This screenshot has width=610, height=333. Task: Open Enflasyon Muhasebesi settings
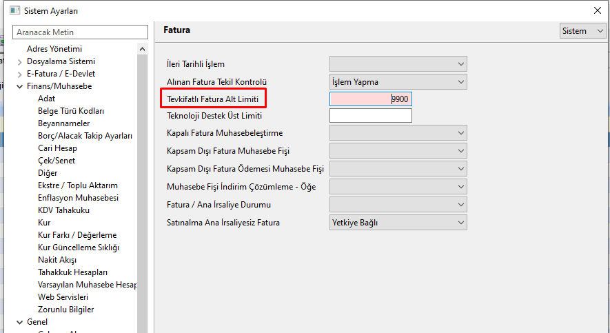[78, 198]
